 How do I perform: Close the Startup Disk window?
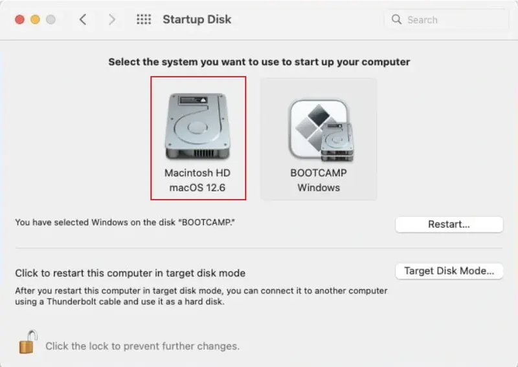point(19,19)
